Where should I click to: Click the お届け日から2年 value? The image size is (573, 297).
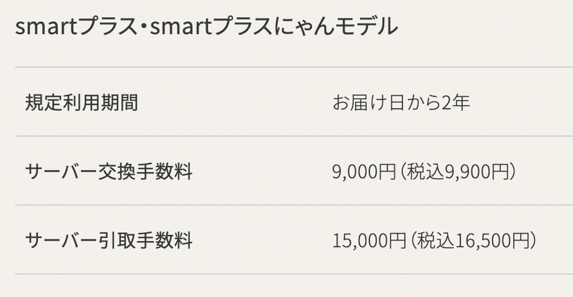pyautogui.click(x=401, y=102)
